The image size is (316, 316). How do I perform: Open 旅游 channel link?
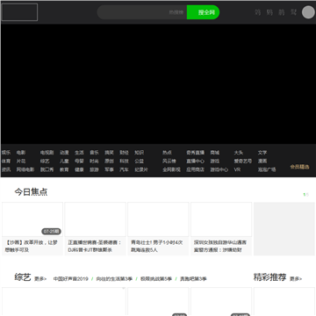click(94, 169)
